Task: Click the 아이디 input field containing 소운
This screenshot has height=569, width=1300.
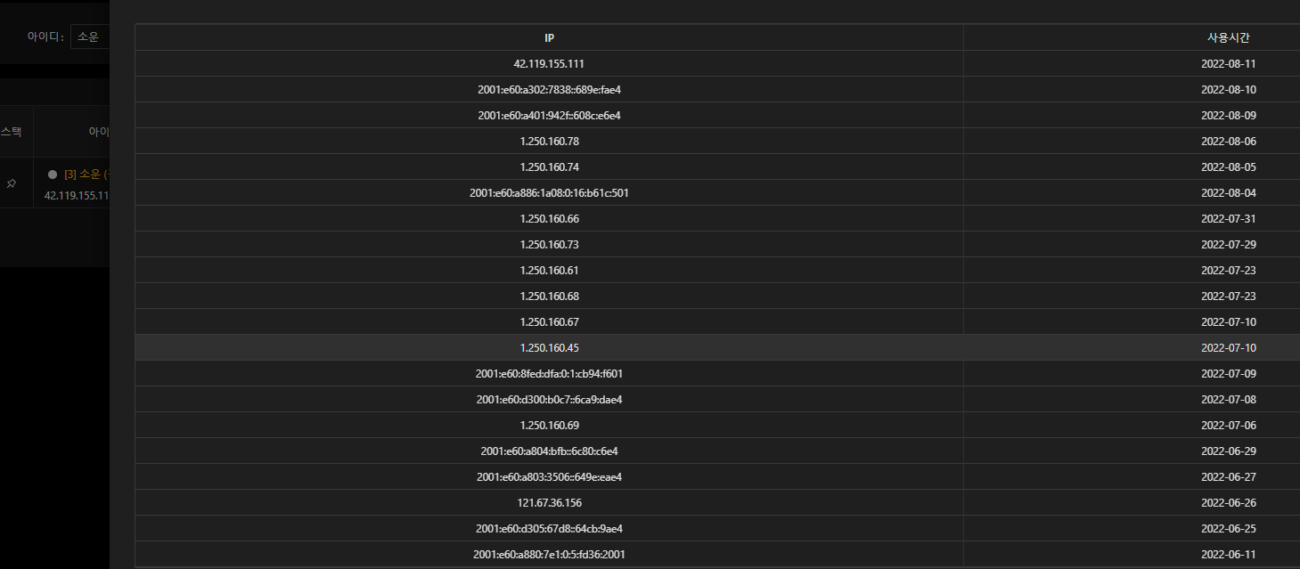Action: (x=90, y=37)
